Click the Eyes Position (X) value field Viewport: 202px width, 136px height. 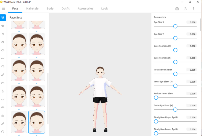pyautogui.click(x=192, y=58)
